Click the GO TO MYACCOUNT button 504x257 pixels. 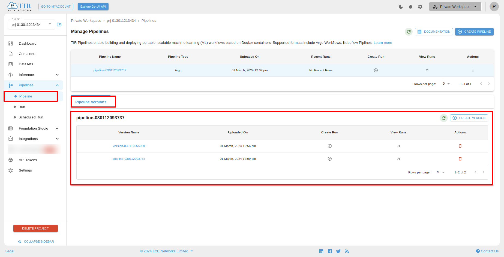(x=56, y=7)
